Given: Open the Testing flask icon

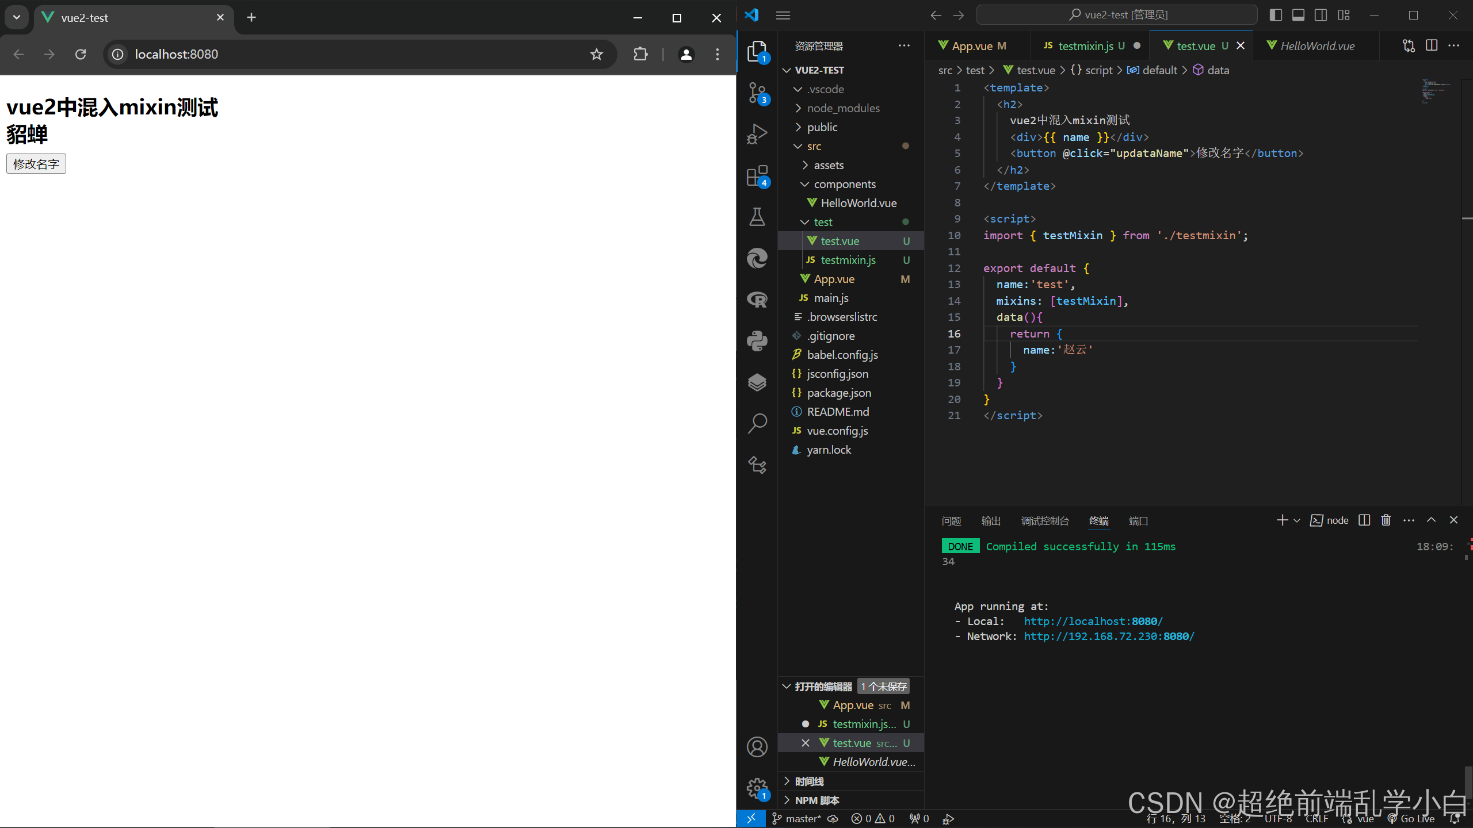Looking at the screenshot, I should (x=757, y=217).
